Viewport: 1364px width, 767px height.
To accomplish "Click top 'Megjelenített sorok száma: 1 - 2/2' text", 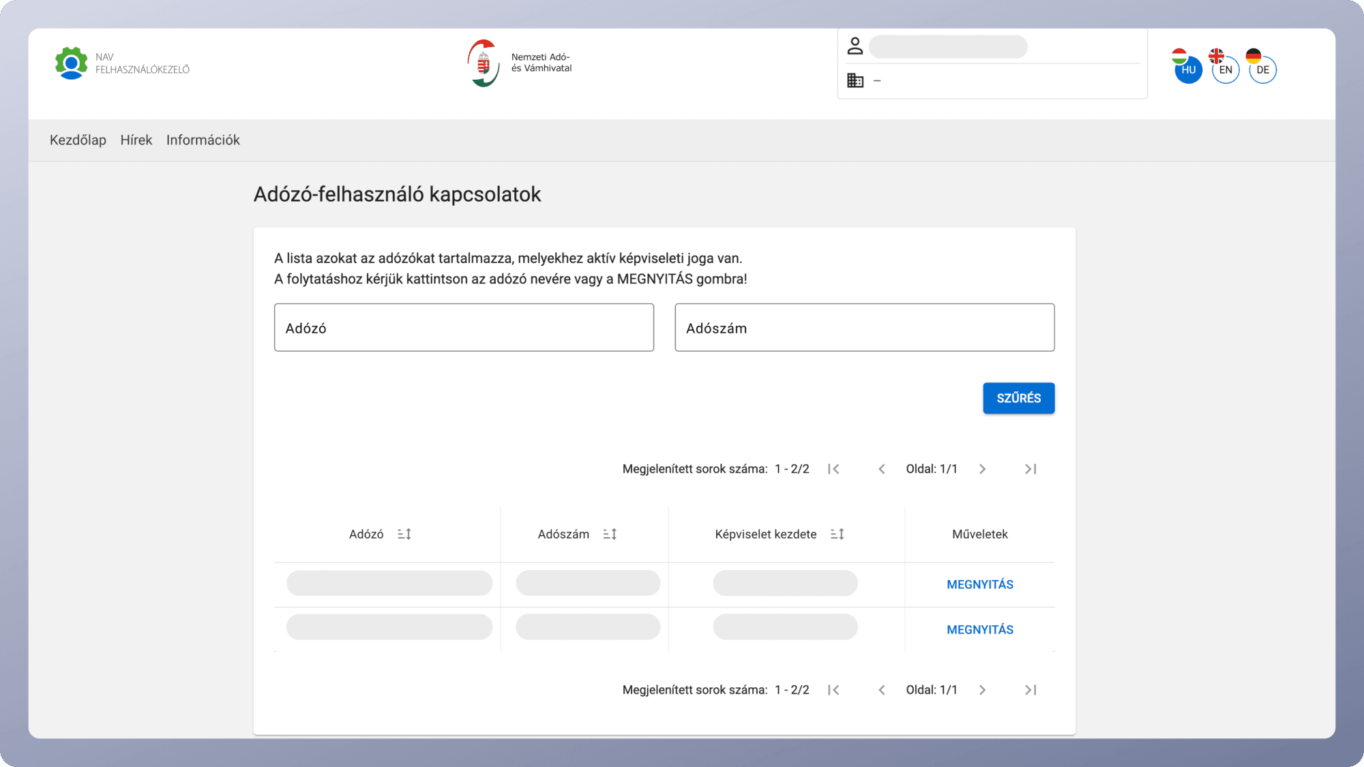I will pyautogui.click(x=715, y=469).
